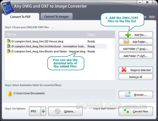Image resolution: width=158 pixels, height=121 pixels.
Task: Click the green arrows Convert Now icon
Action: (126, 111)
